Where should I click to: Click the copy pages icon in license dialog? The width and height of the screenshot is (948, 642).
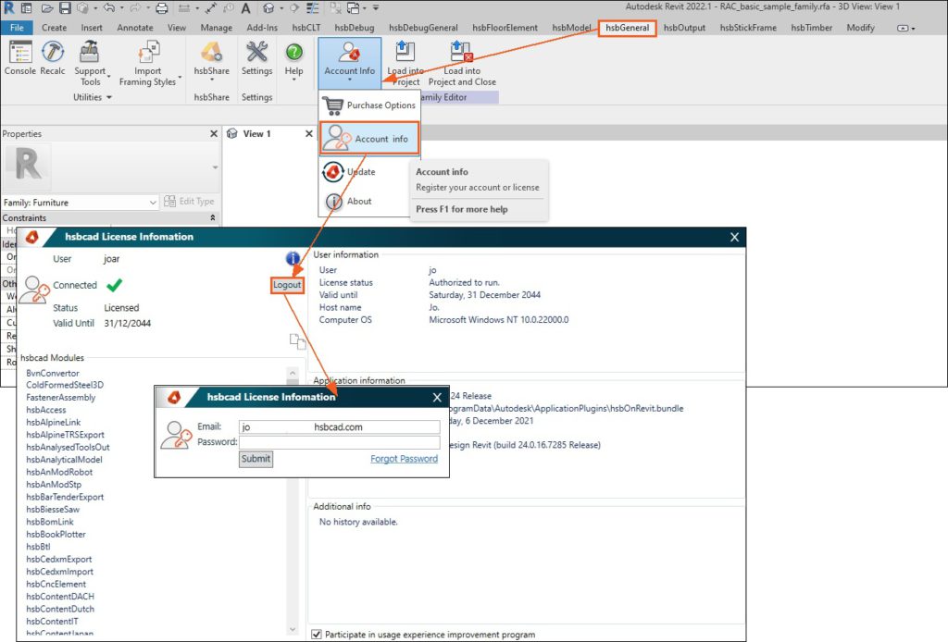[297, 341]
